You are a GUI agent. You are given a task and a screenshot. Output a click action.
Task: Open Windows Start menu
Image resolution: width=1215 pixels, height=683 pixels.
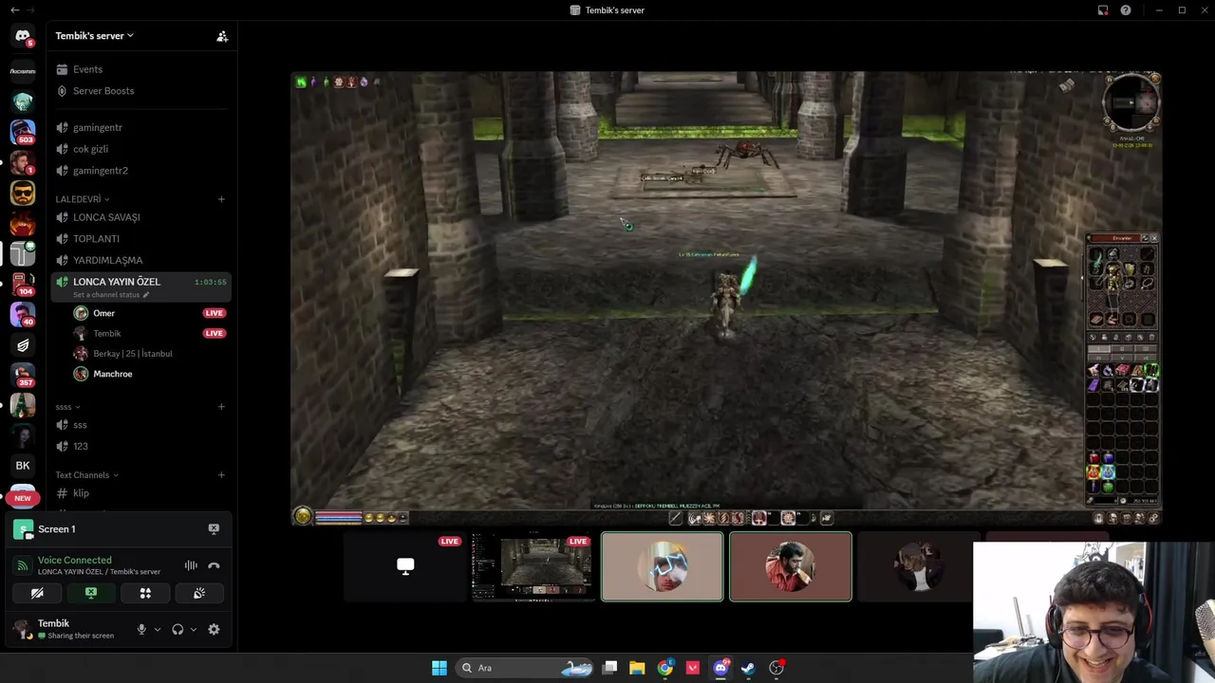click(x=439, y=668)
